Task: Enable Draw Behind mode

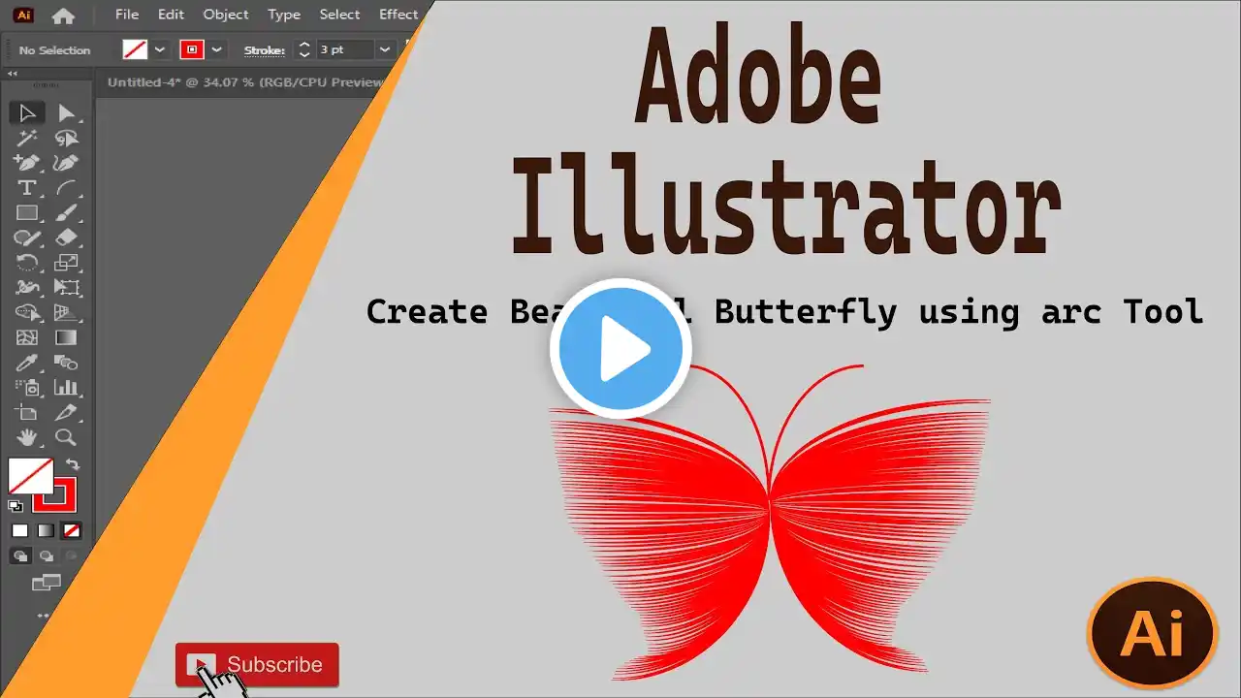Action: [46, 556]
